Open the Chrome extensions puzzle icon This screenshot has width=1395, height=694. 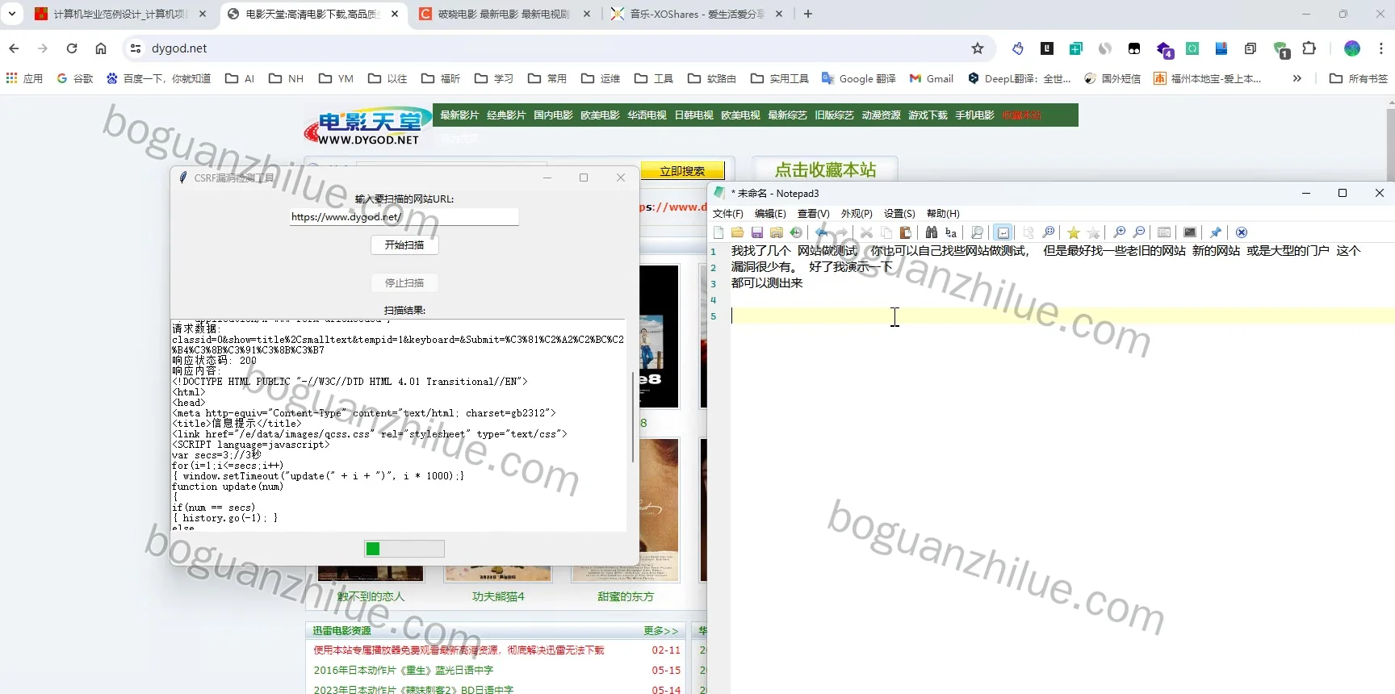(1309, 48)
